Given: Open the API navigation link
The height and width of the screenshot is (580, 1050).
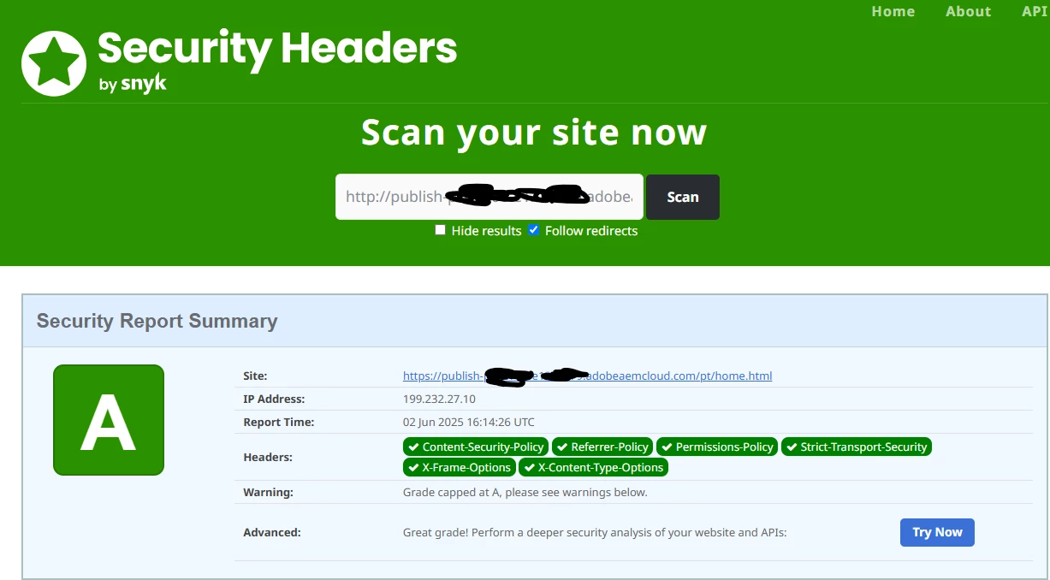Looking at the screenshot, I should click(1035, 11).
